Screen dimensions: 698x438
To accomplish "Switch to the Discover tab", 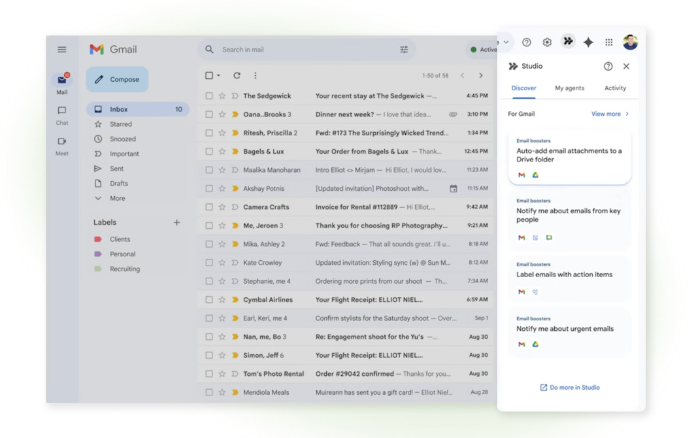I will 523,88.
